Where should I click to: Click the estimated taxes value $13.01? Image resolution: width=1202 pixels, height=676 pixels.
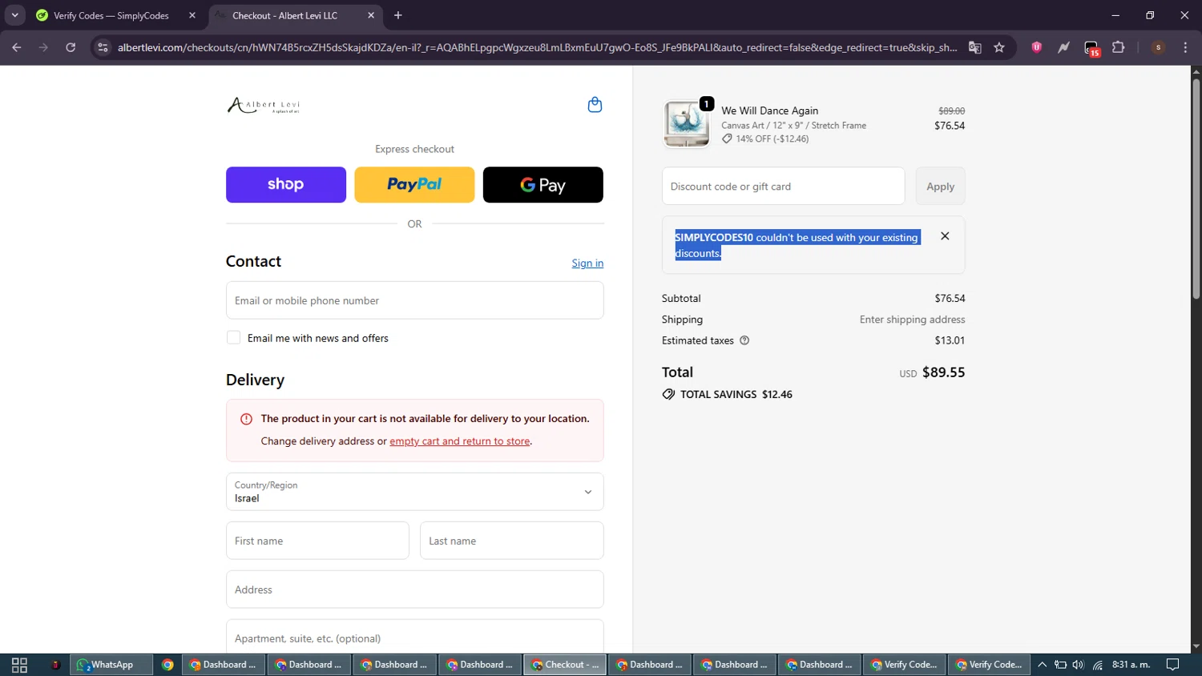point(950,340)
